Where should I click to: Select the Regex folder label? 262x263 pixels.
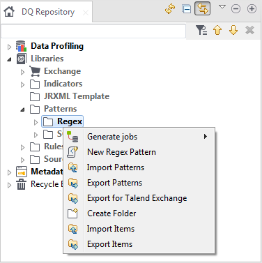coord(70,121)
